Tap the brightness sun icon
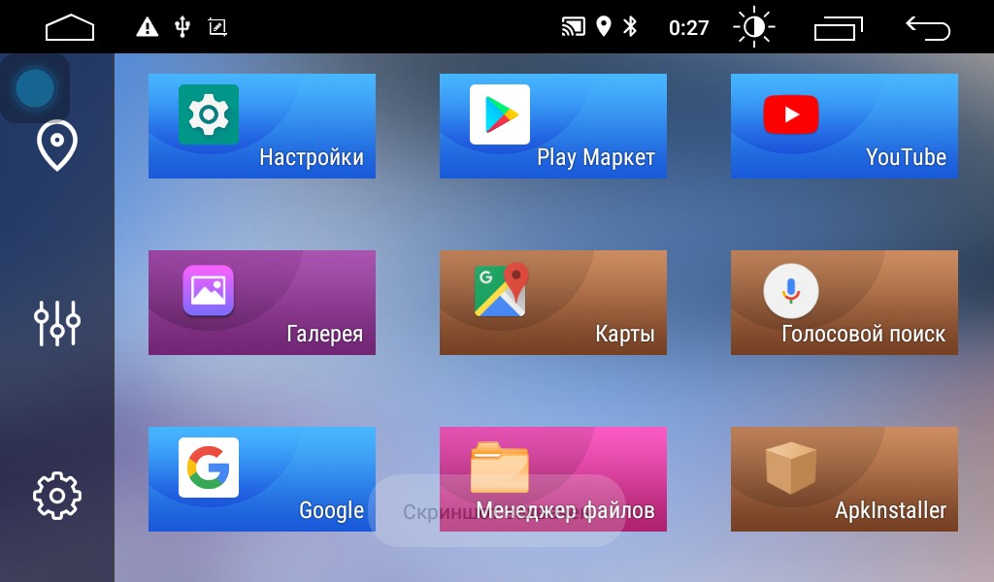Viewport: 994px width, 582px height. coord(753,27)
